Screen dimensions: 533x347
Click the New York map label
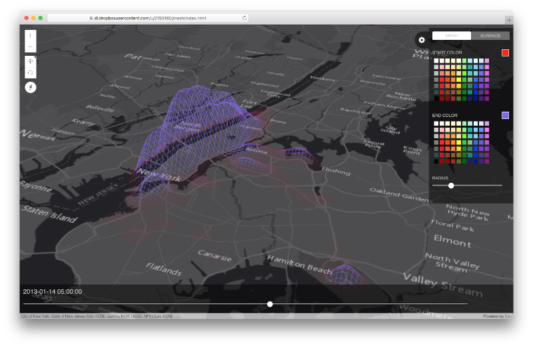click(x=159, y=175)
